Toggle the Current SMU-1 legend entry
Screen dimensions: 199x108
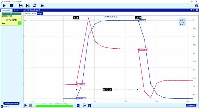point(182,25)
